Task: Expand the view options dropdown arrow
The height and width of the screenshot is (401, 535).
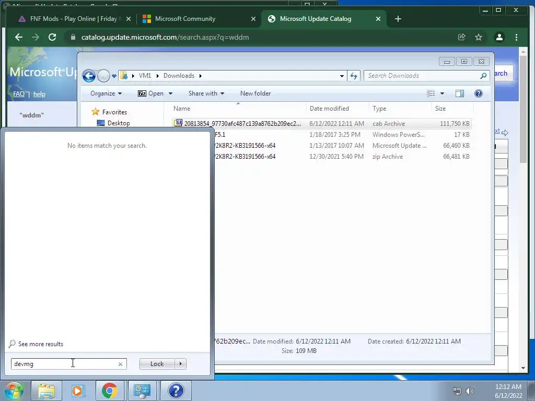Action: [x=442, y=93]
